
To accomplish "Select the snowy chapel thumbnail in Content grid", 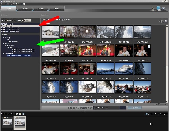I will coord(50,32).
